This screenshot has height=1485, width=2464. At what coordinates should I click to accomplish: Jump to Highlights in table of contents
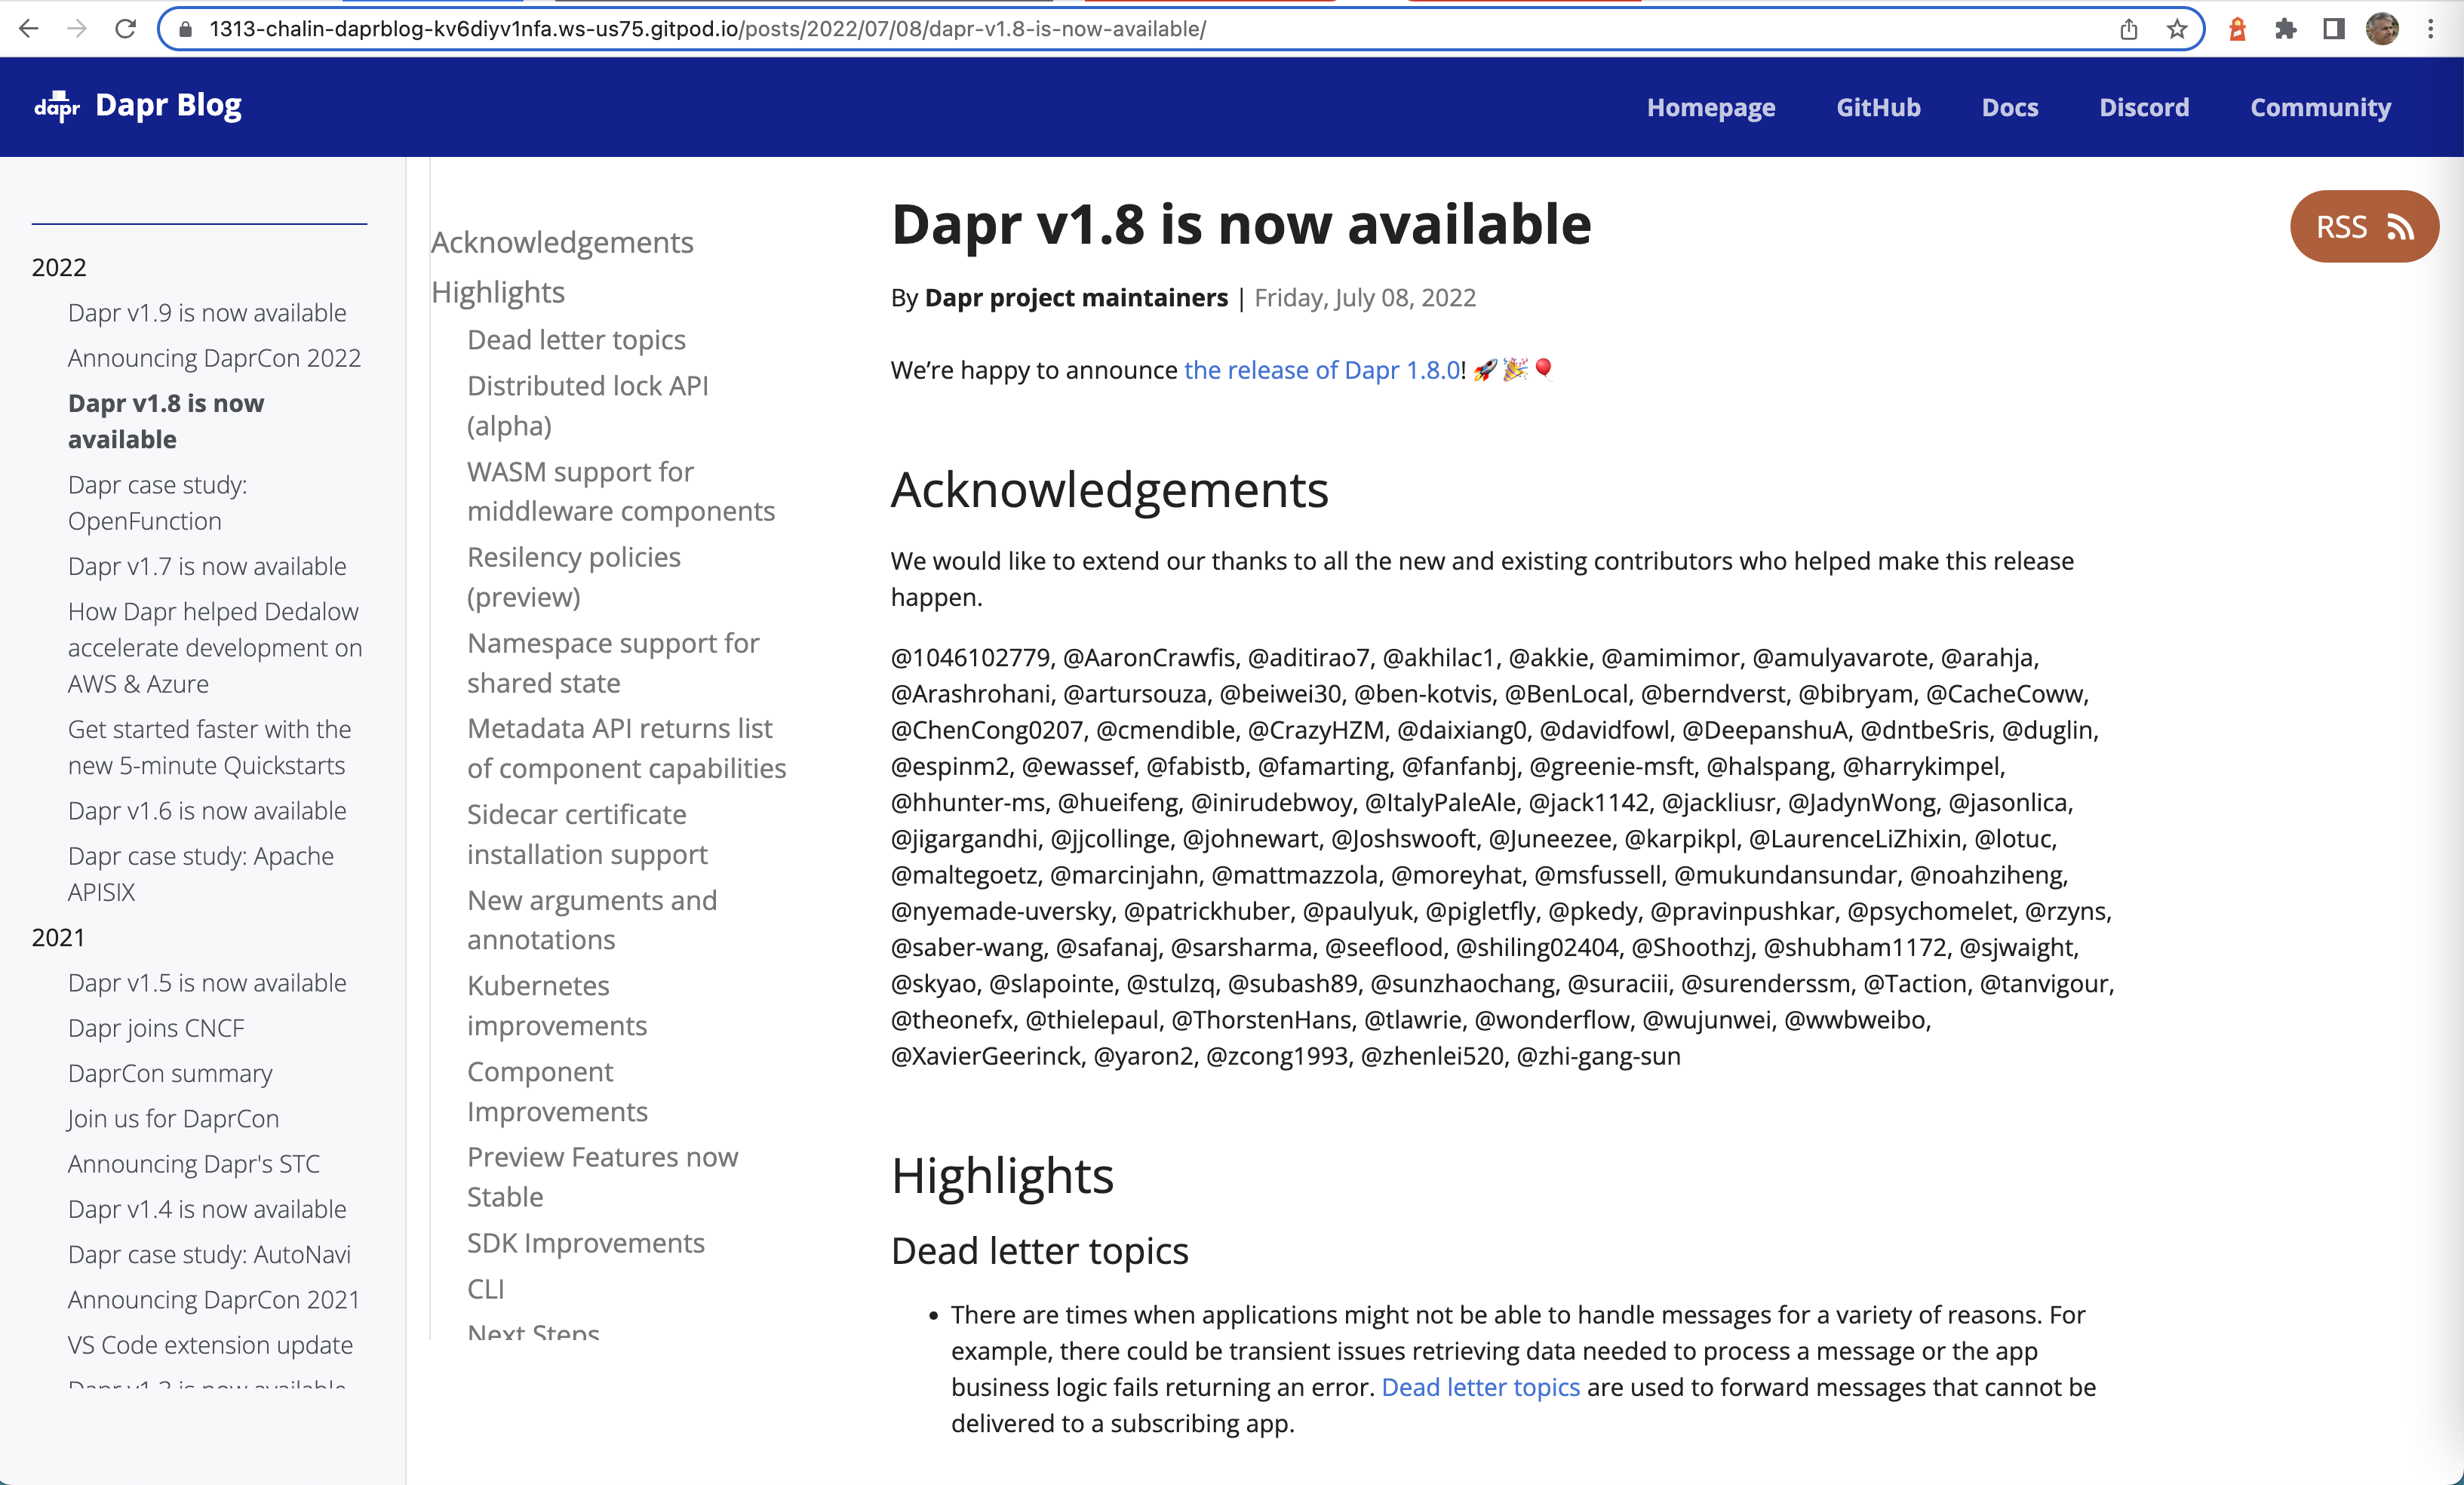pyautogui.click(x=497, y=292)
